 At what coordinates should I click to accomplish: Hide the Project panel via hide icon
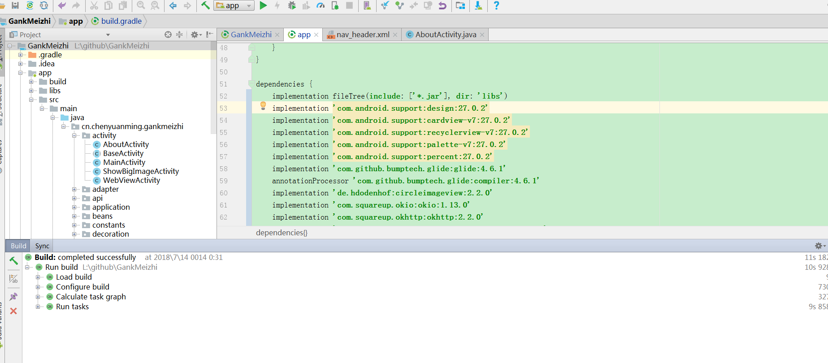pyautogui.click(x=209, y=35)
